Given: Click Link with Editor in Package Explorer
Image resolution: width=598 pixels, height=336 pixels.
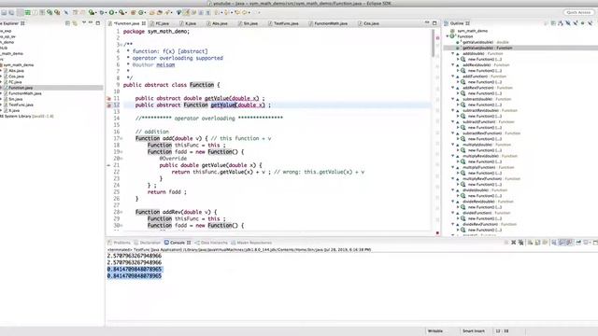Looking at the screenshot, I should coord(75,23).
